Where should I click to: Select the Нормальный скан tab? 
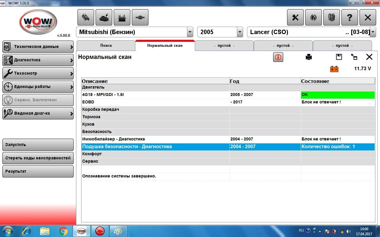165,46
